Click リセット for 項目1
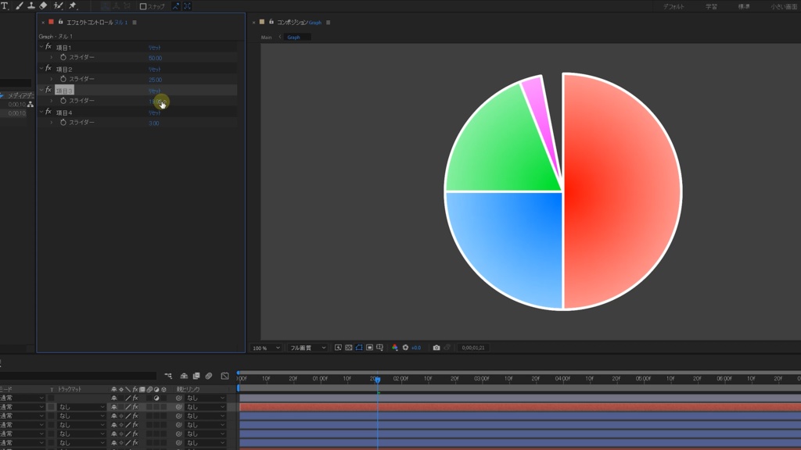Screen dimensions: 801x450 pyautogui.click(x=154, y=48)
